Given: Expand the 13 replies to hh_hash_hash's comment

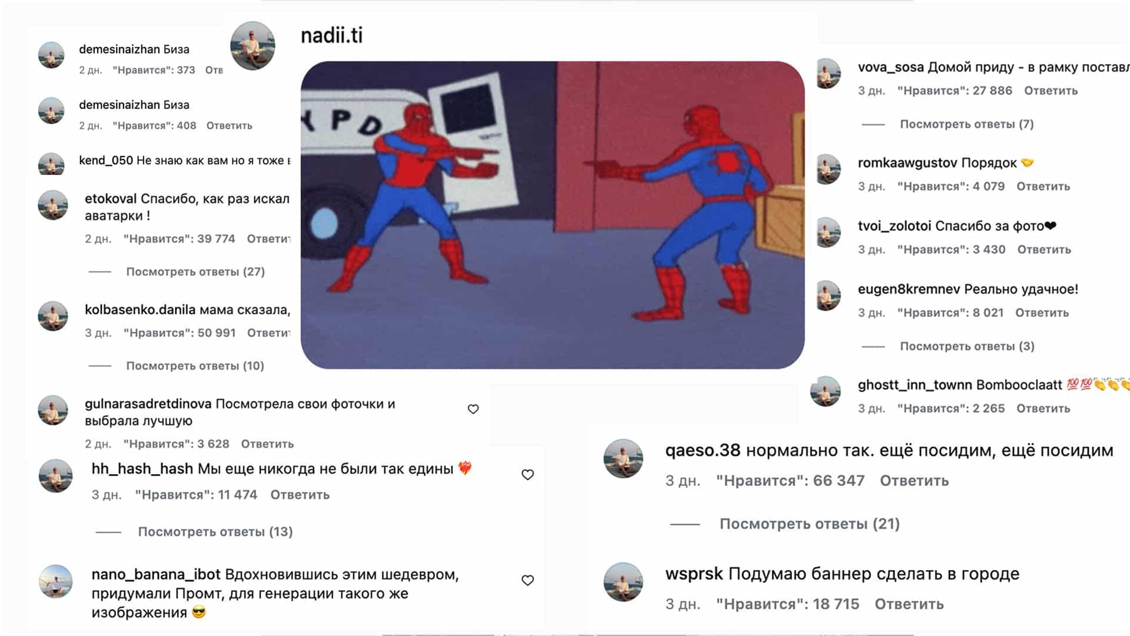Looking at the screenshot, I should (x=215, y=532).
